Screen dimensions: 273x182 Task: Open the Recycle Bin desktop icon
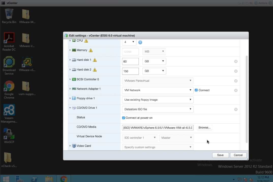tap(9, 16)
